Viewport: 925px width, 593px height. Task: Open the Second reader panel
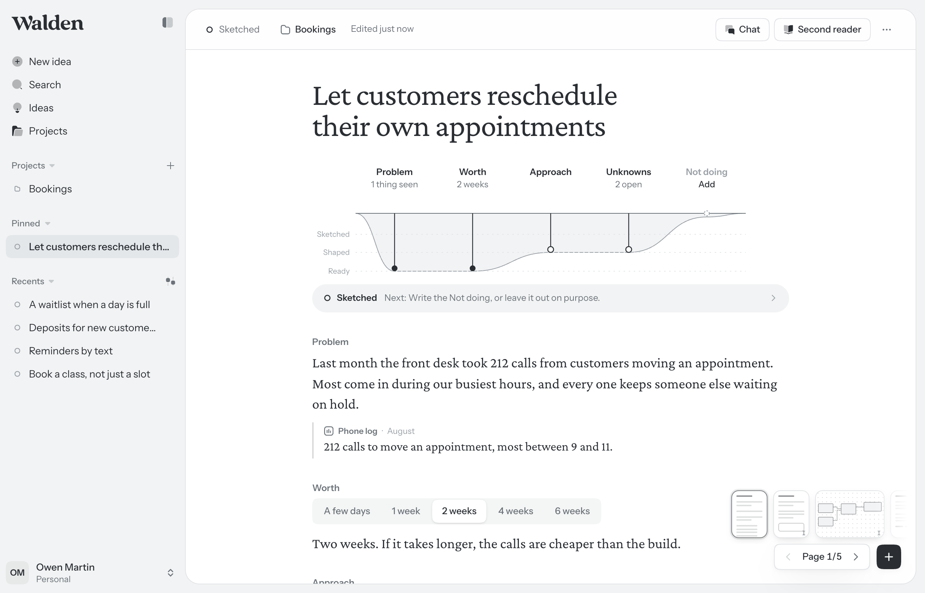[822, 30]
